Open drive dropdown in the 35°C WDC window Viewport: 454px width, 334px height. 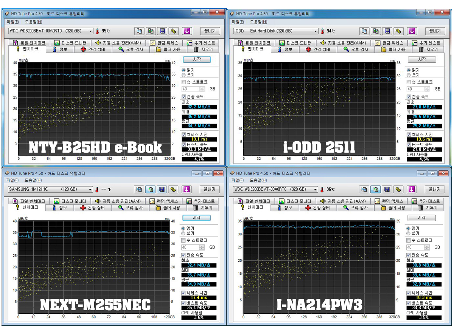[50, 31]
